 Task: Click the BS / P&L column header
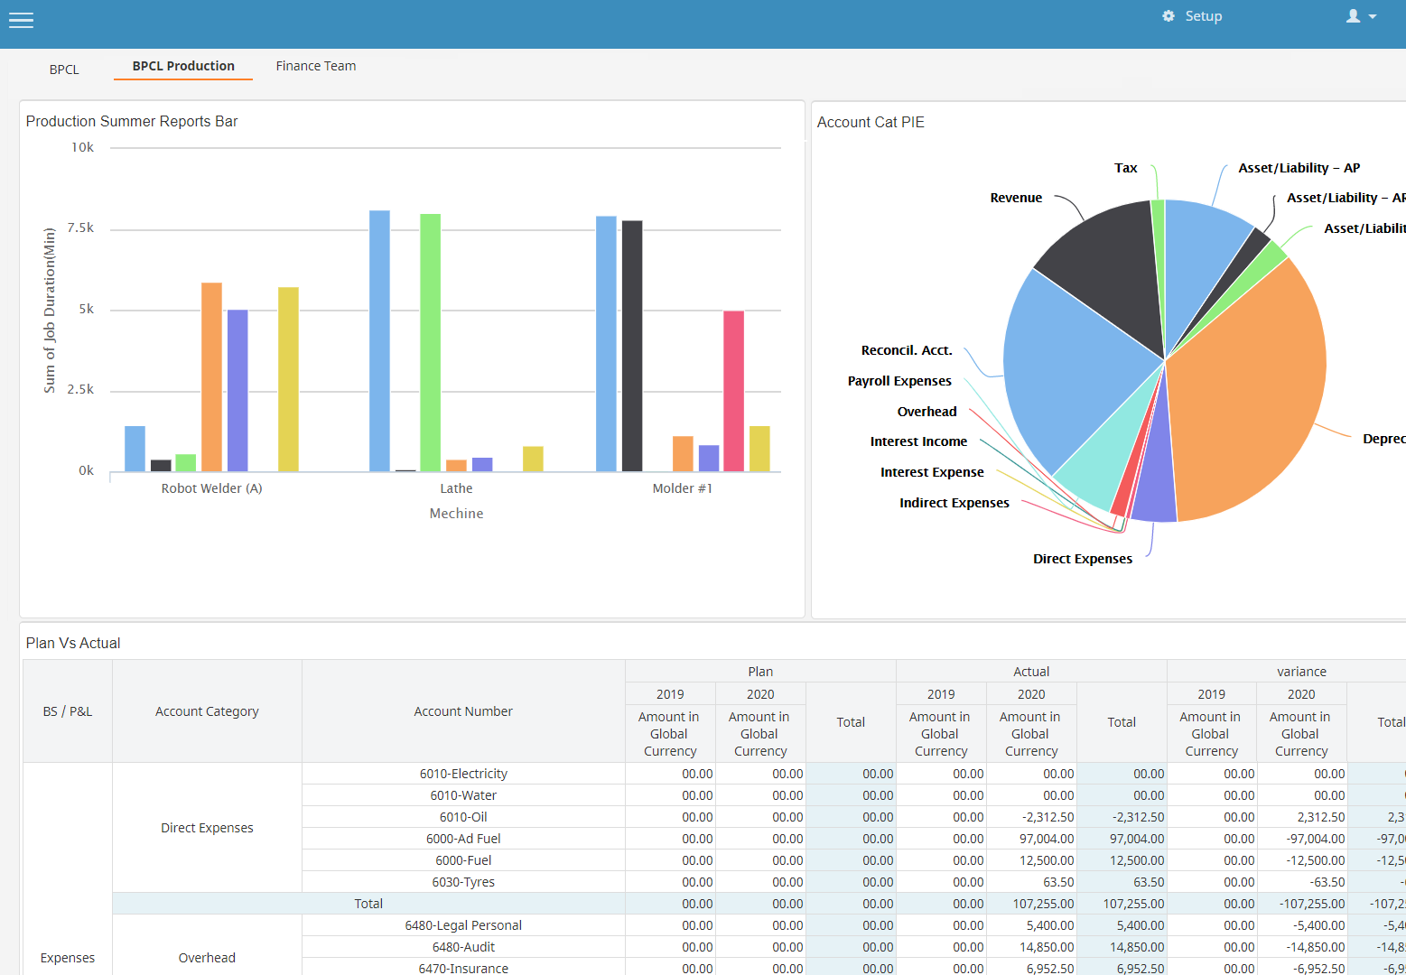click(x=68, y=711)
